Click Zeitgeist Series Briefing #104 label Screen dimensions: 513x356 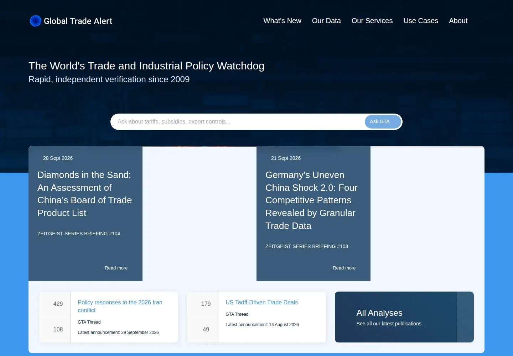click(79, 234)
